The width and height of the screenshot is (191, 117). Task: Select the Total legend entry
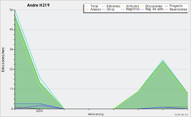(94, 6)
